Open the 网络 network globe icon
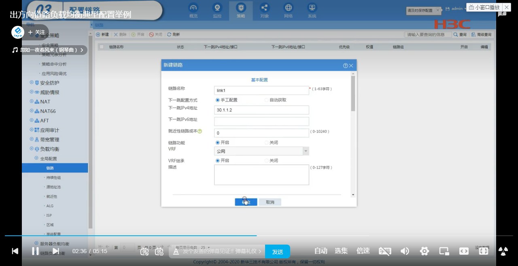Viewport: 518px width, 266px height. pyautogui.click(x=288, y=8)
